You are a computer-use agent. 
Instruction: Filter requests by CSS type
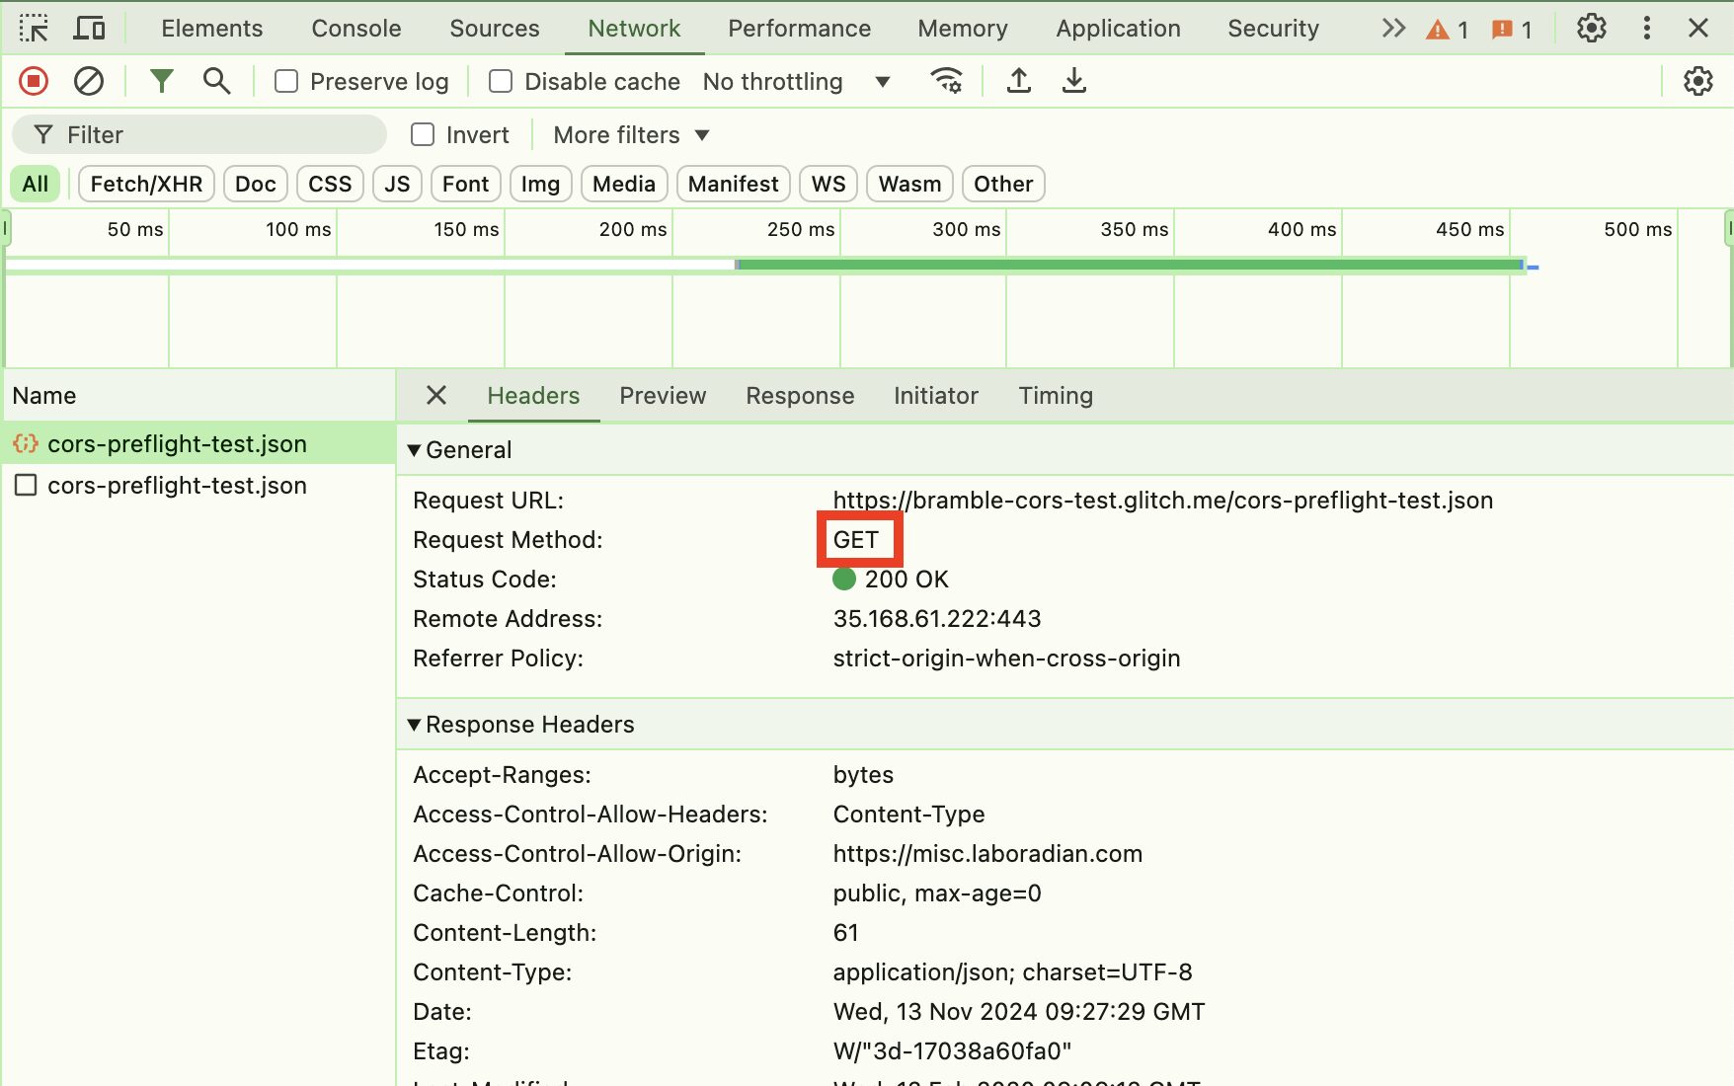pyautogui.click(x=330, y=184)
